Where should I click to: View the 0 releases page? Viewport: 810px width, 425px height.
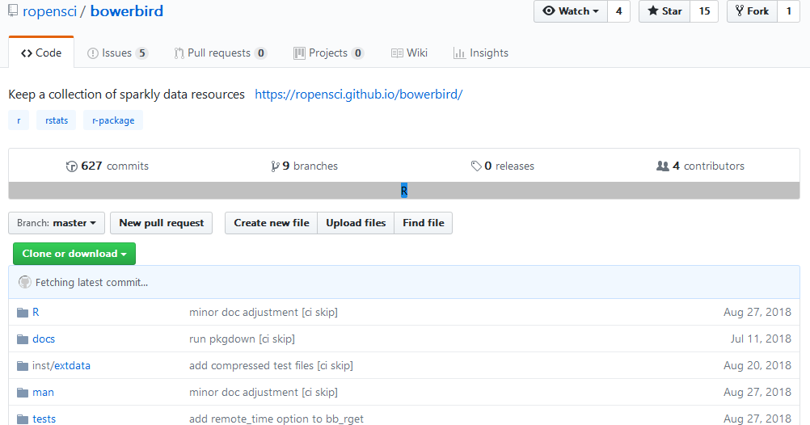(x=503, y=166)
